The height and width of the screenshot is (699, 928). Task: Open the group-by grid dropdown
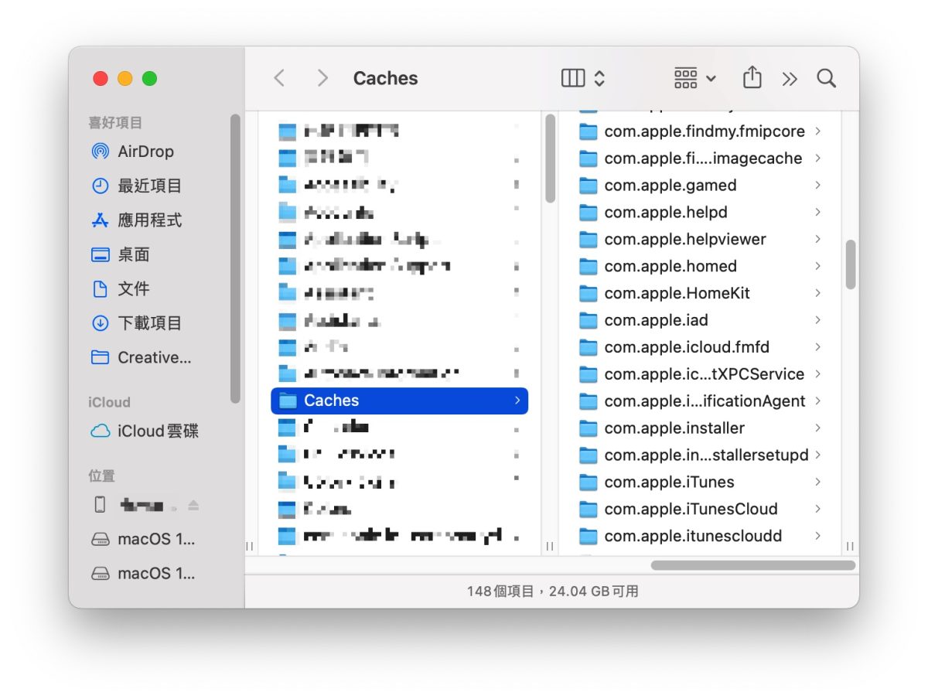[695, 78]
